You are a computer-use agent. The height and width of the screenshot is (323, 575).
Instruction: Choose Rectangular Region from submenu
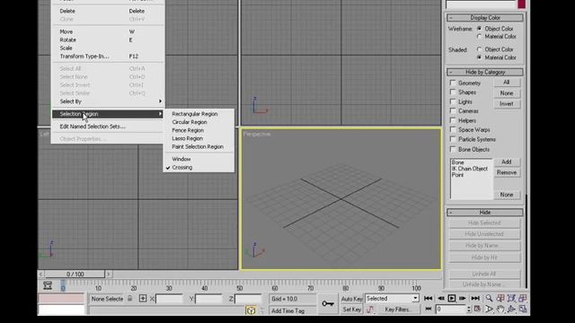coord(195,114)
